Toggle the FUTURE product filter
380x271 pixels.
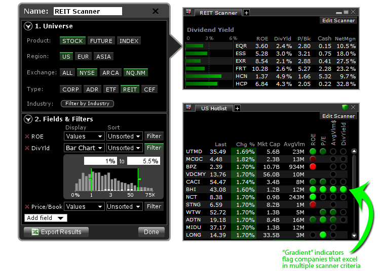point(101,41)
